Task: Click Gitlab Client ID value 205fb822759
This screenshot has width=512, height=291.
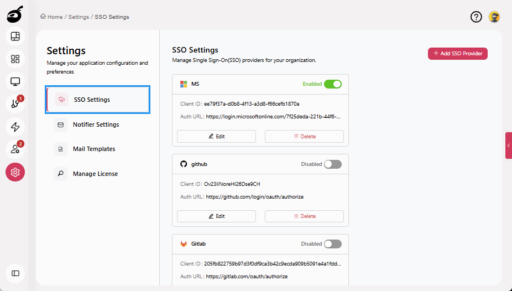Action: pos(273,263)
